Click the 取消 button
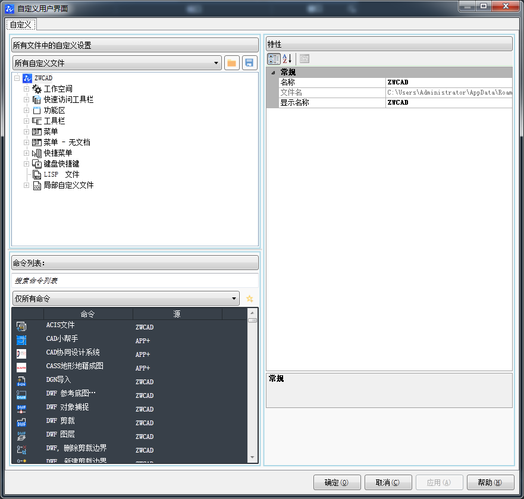 click(387, 482)
